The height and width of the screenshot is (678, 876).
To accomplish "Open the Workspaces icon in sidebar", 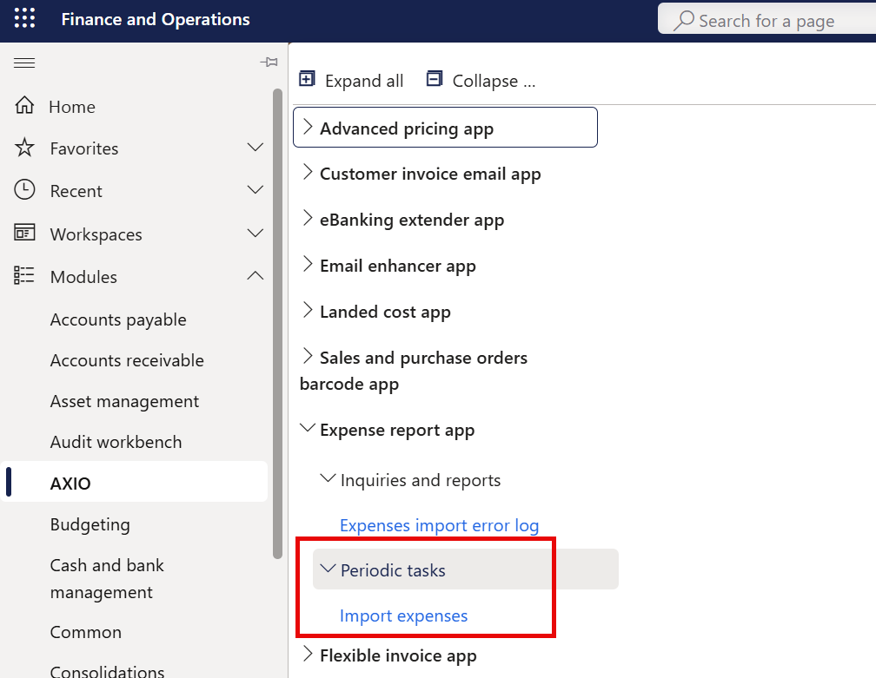I will click(23, 234).
